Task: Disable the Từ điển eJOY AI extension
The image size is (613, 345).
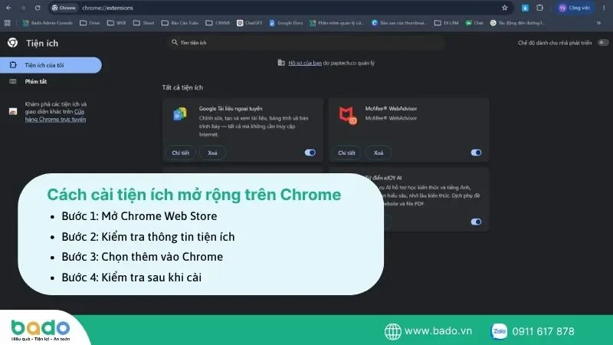Action: tap(476, 222)
